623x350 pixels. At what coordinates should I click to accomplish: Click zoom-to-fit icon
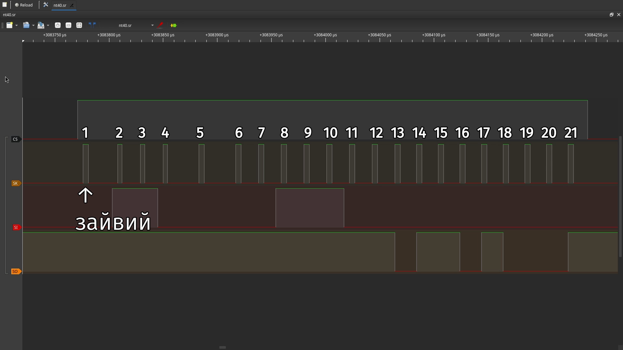coord(79,25)
